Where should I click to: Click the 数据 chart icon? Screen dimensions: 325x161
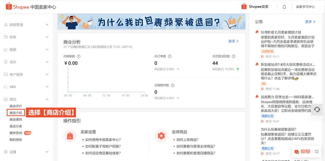click(6, 50)
